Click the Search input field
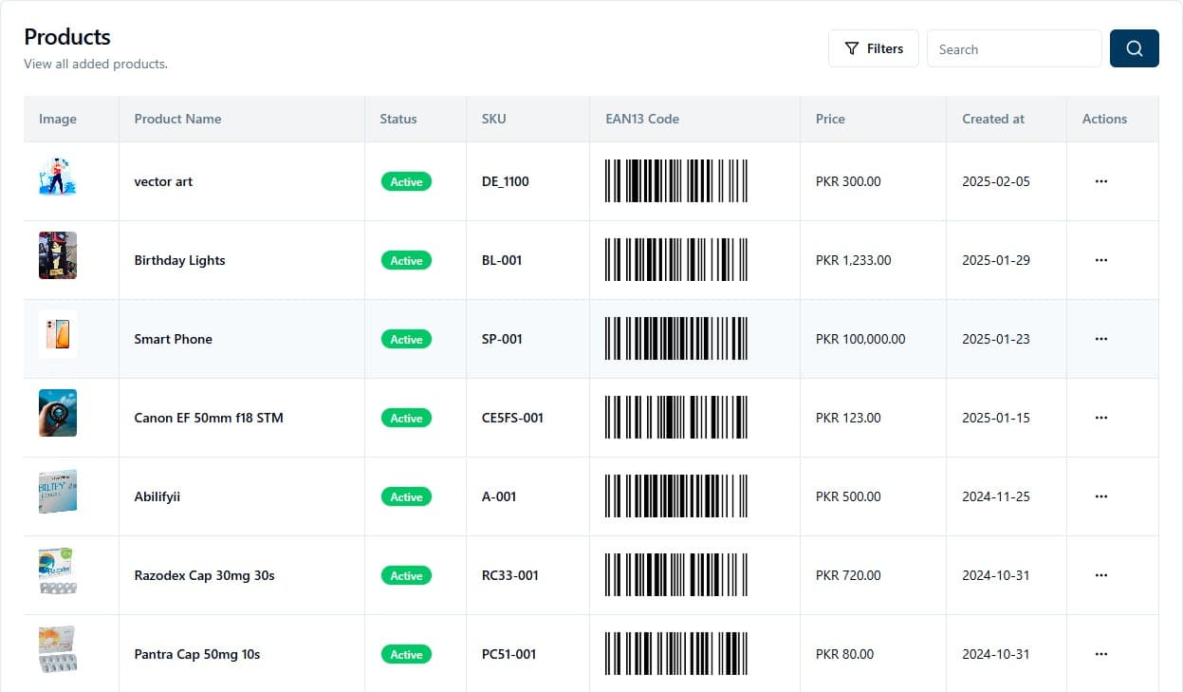The height and width of the screenshot is (692, 1183). [x=1013, y=49]
